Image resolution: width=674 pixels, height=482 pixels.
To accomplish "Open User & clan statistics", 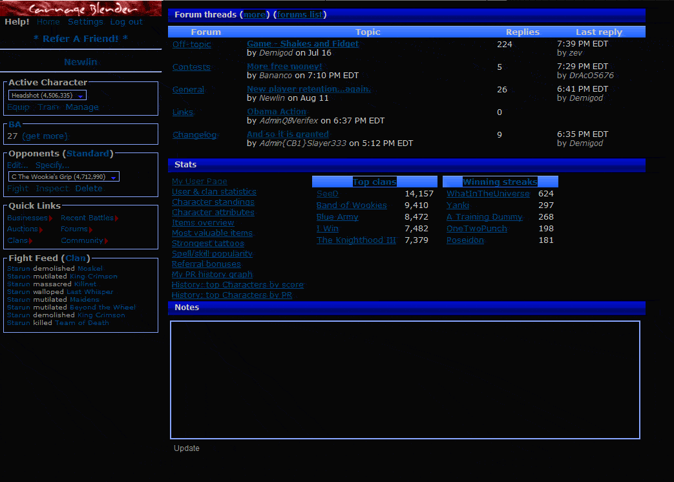I will coord(214,192).
